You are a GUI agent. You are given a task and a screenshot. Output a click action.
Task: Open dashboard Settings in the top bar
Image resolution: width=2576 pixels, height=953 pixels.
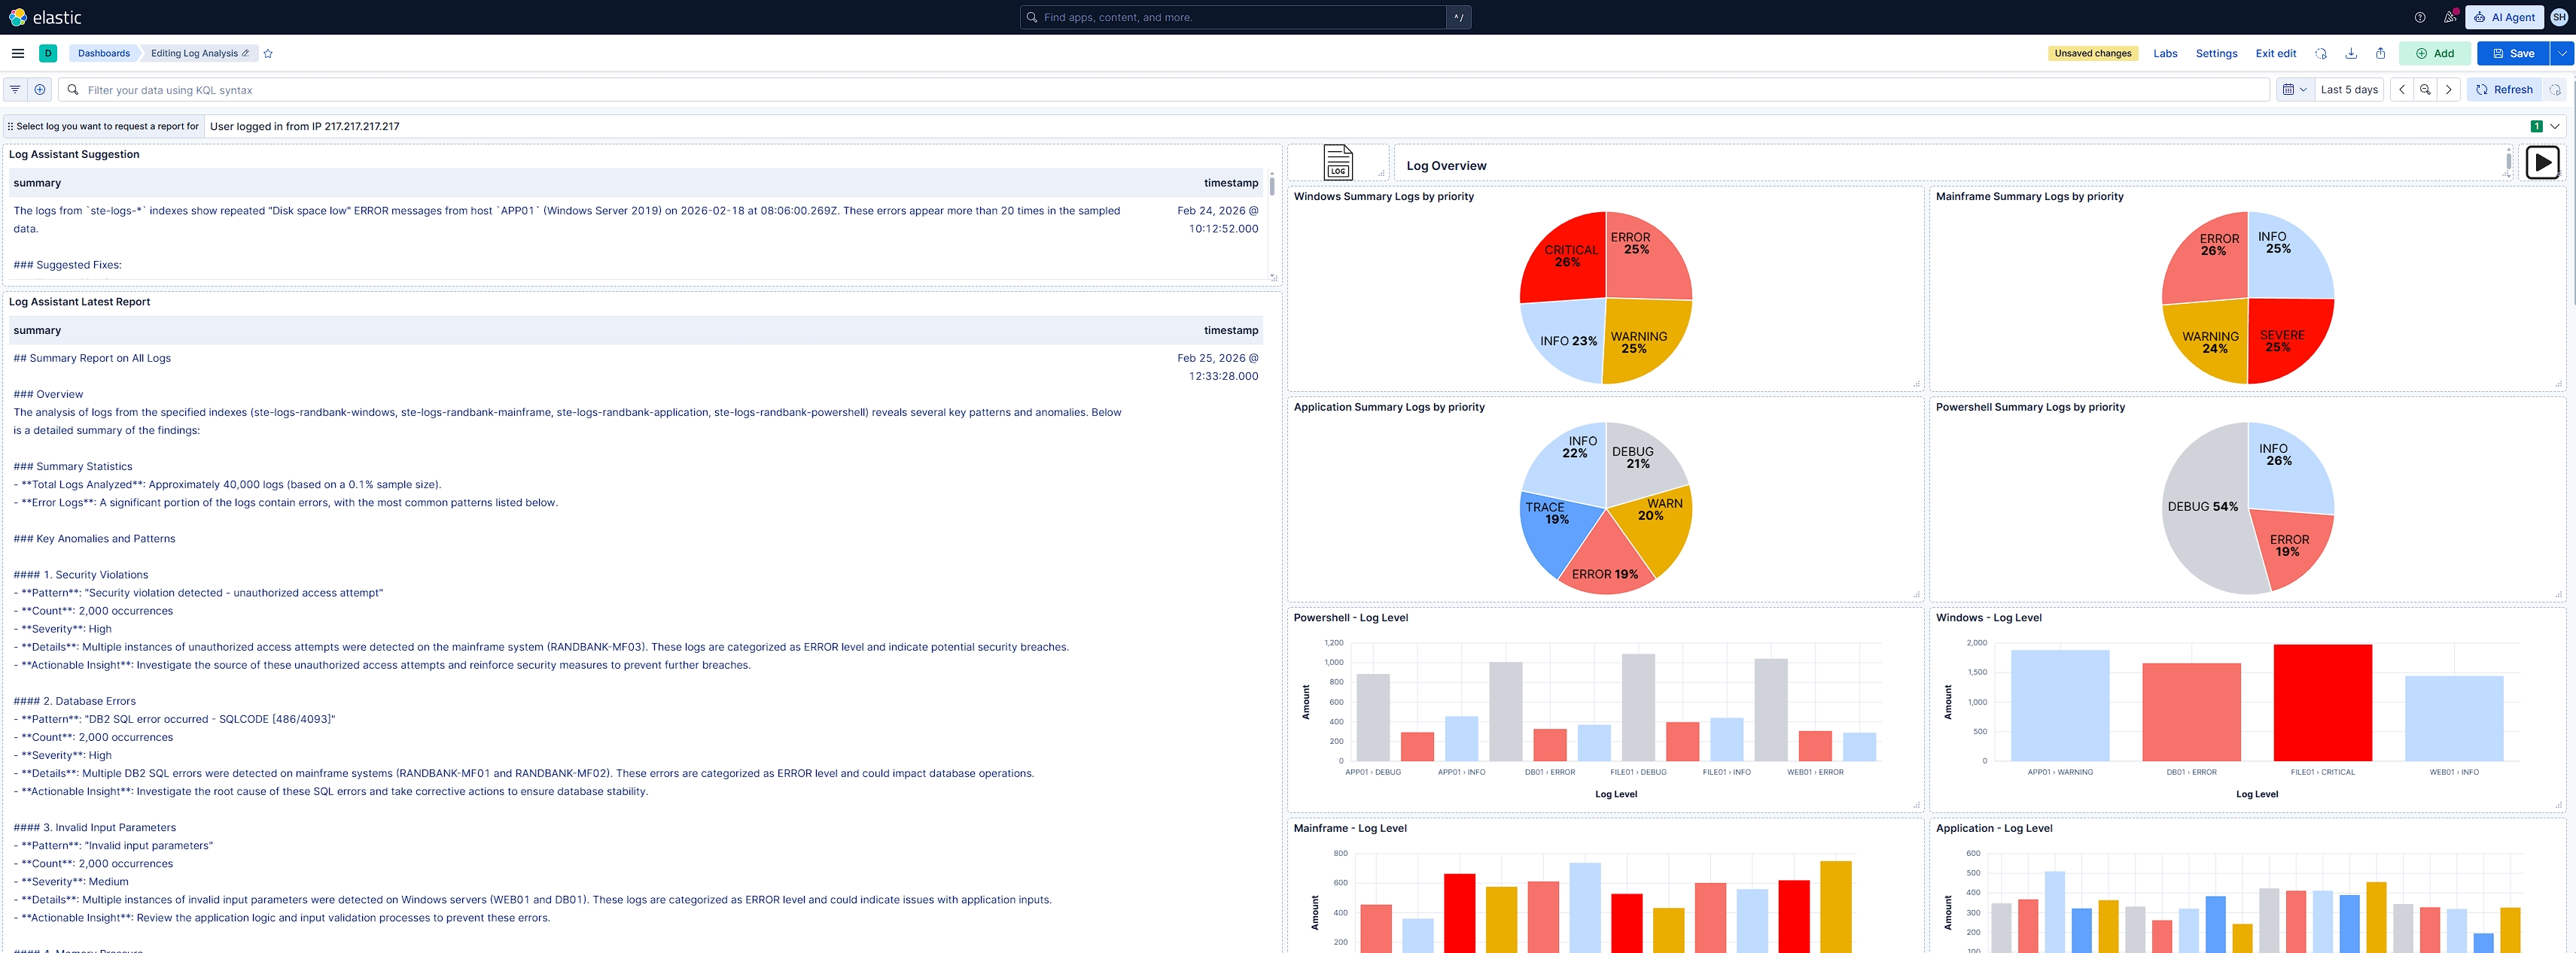2216,54
